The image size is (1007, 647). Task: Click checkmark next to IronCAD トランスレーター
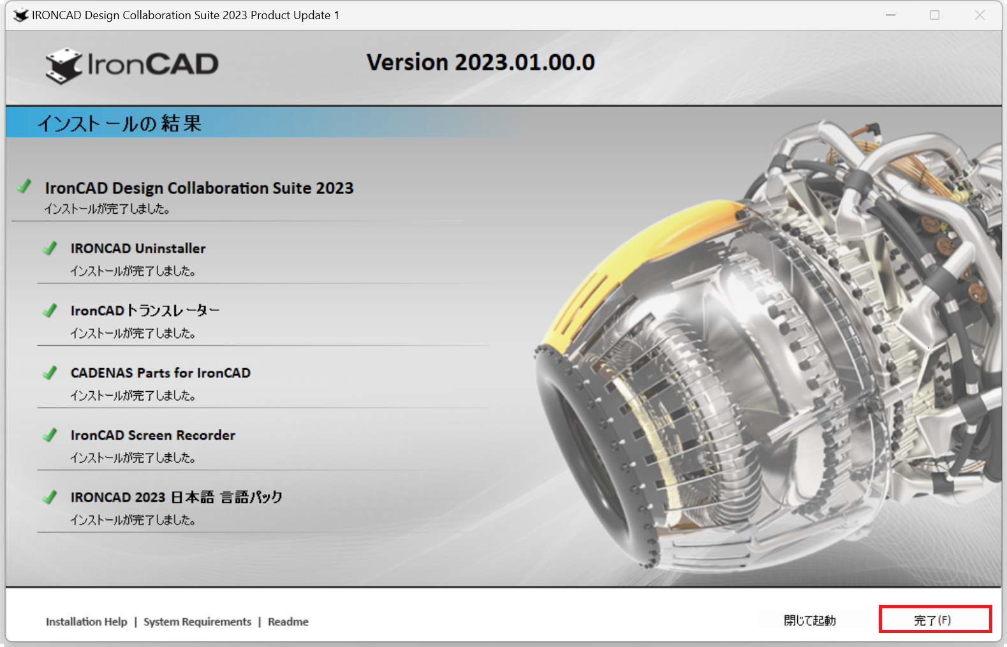pyautogui.click(x=50, y=311)
